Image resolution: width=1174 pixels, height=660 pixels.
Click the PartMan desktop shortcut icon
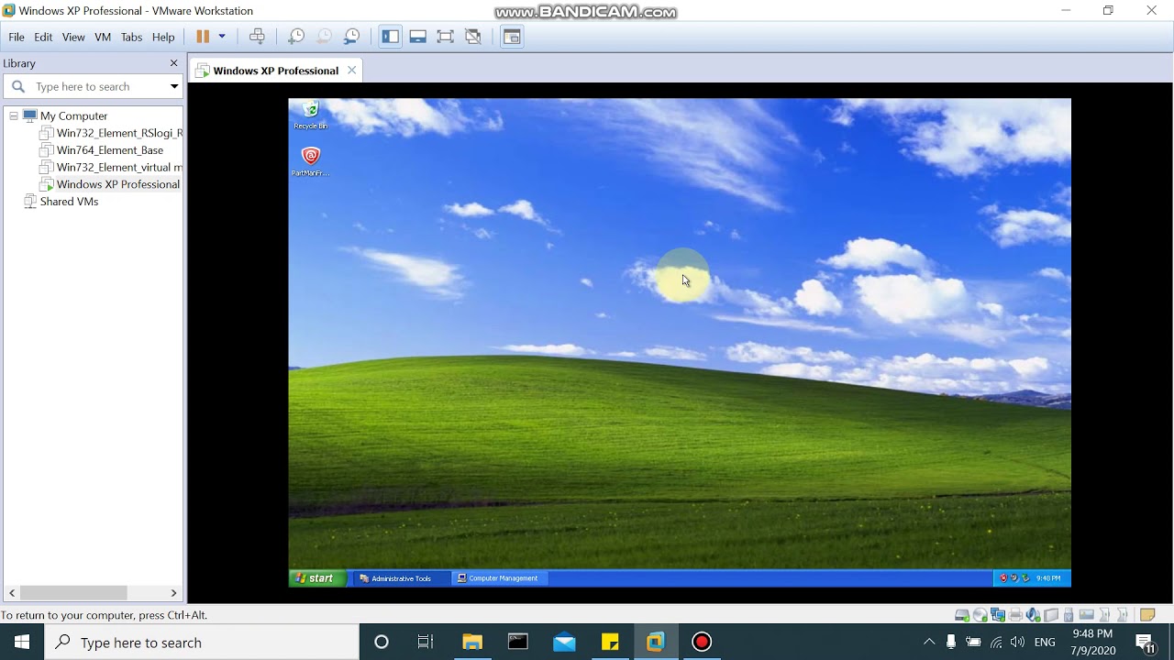pyautogui.click(x=310, y=160)
